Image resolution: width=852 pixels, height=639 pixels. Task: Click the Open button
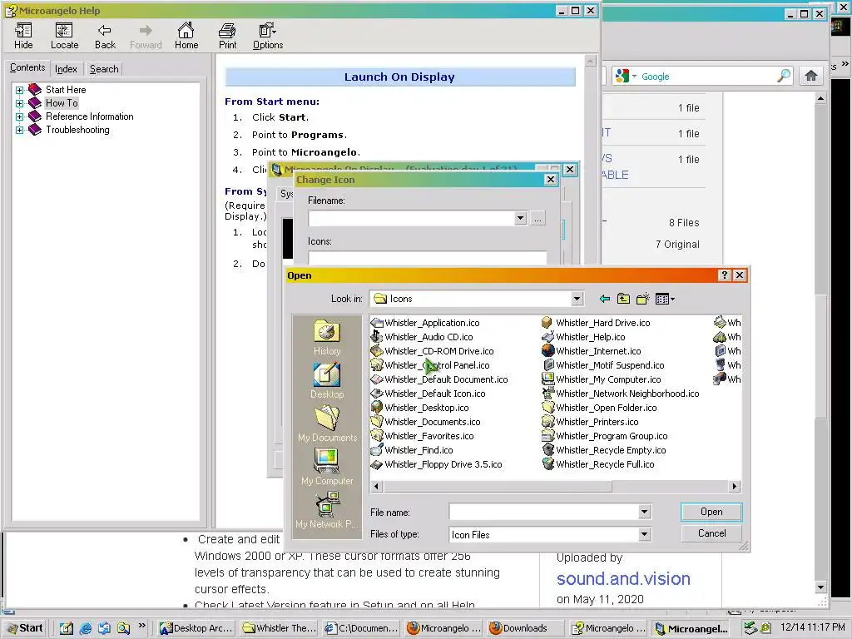tap(711, 512)
